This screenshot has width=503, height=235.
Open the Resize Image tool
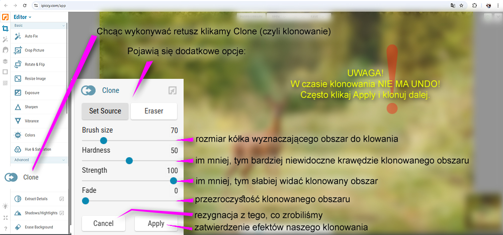click(x=35, y=78)
